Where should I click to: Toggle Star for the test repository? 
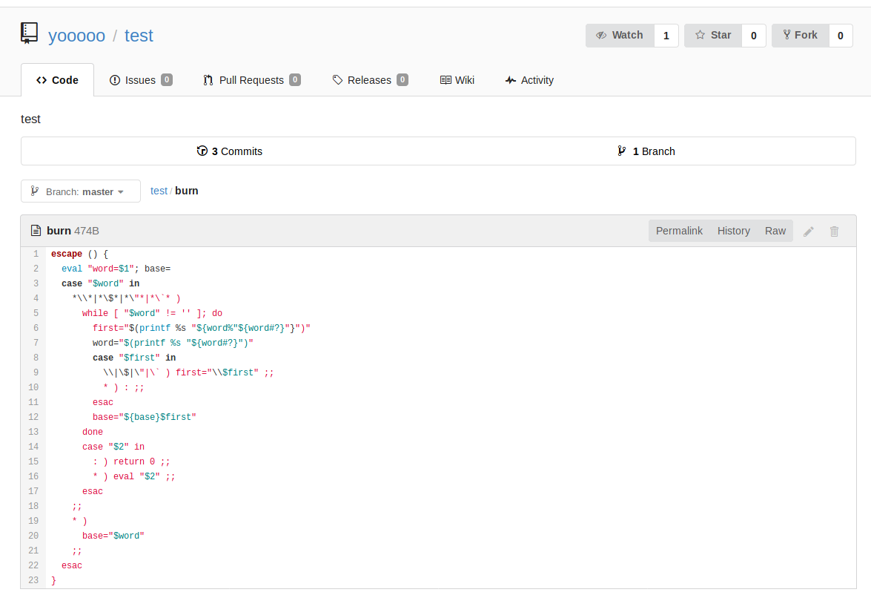coord(713,36)
